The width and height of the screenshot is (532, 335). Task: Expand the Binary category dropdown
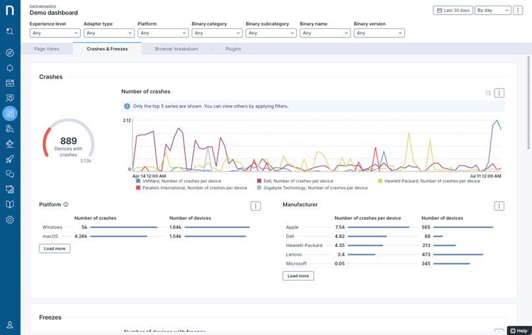[x=217, y=33]
